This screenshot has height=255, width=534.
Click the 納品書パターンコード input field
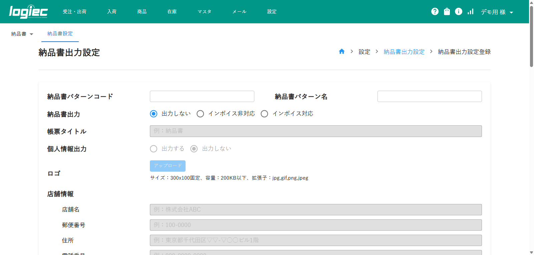pyautogui.click(x=202, y=96)
